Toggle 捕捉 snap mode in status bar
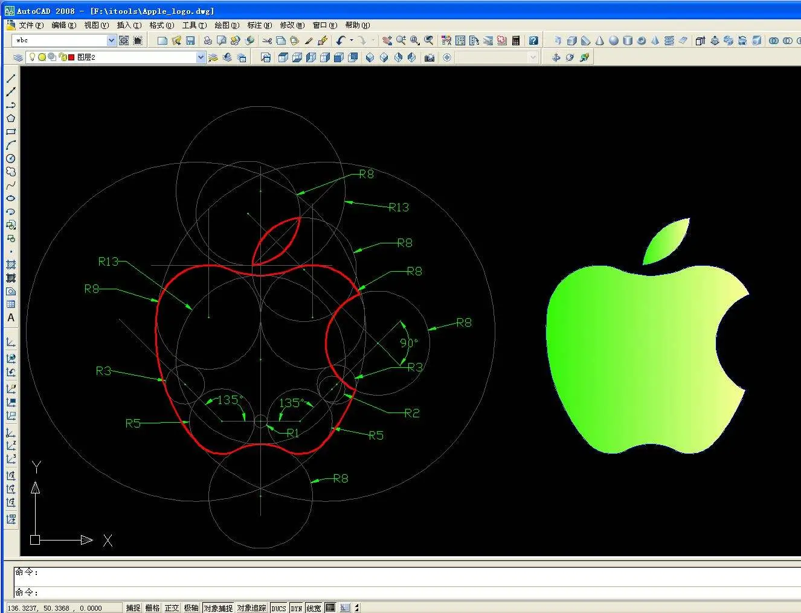The height and width of the screenshot is (613, 801). pyautogui.click(x=133, y=608)
